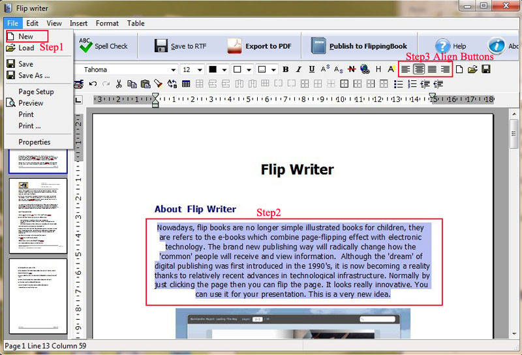Viewport: 522px width, 355px height.
Task: Click the text highlight A icon
Action: pyautogui.click(x=391, y=69)
